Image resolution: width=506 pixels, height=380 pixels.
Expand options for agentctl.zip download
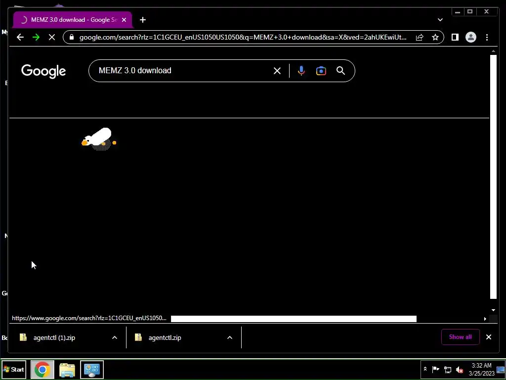(230, 337)
